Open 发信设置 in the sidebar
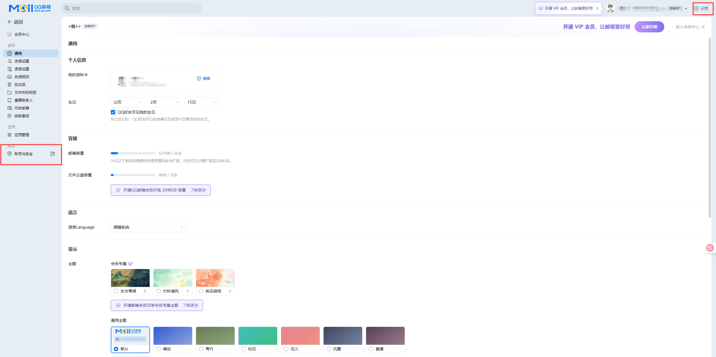 point(22,61)
